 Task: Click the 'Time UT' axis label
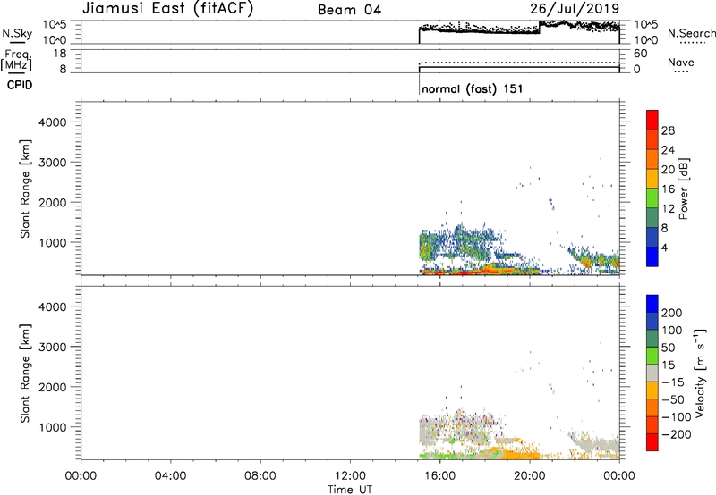tap(350, 490)
